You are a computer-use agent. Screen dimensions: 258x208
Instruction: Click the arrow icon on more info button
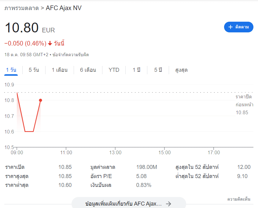(x=168, y=204)
